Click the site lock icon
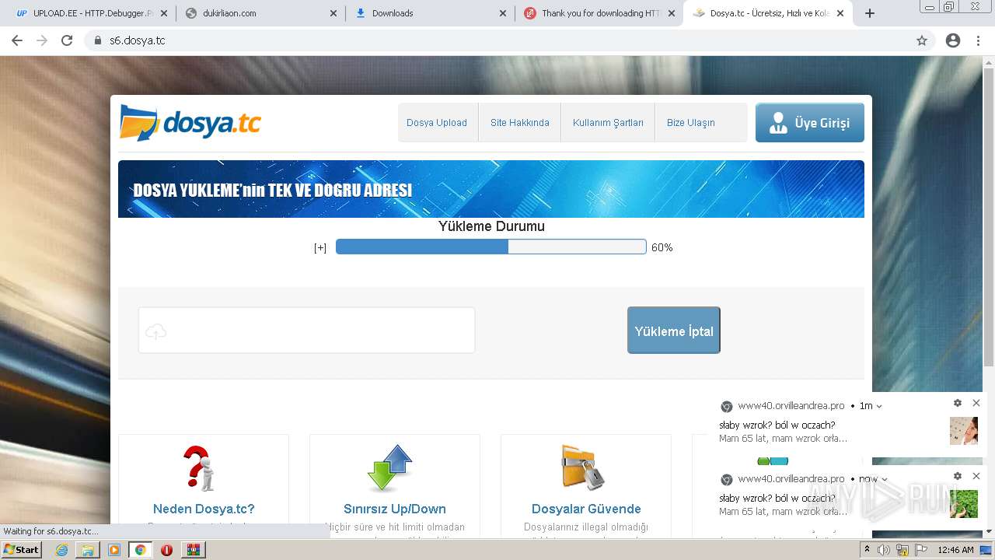This screenshot has height=560, width=995. coord(98,40)
